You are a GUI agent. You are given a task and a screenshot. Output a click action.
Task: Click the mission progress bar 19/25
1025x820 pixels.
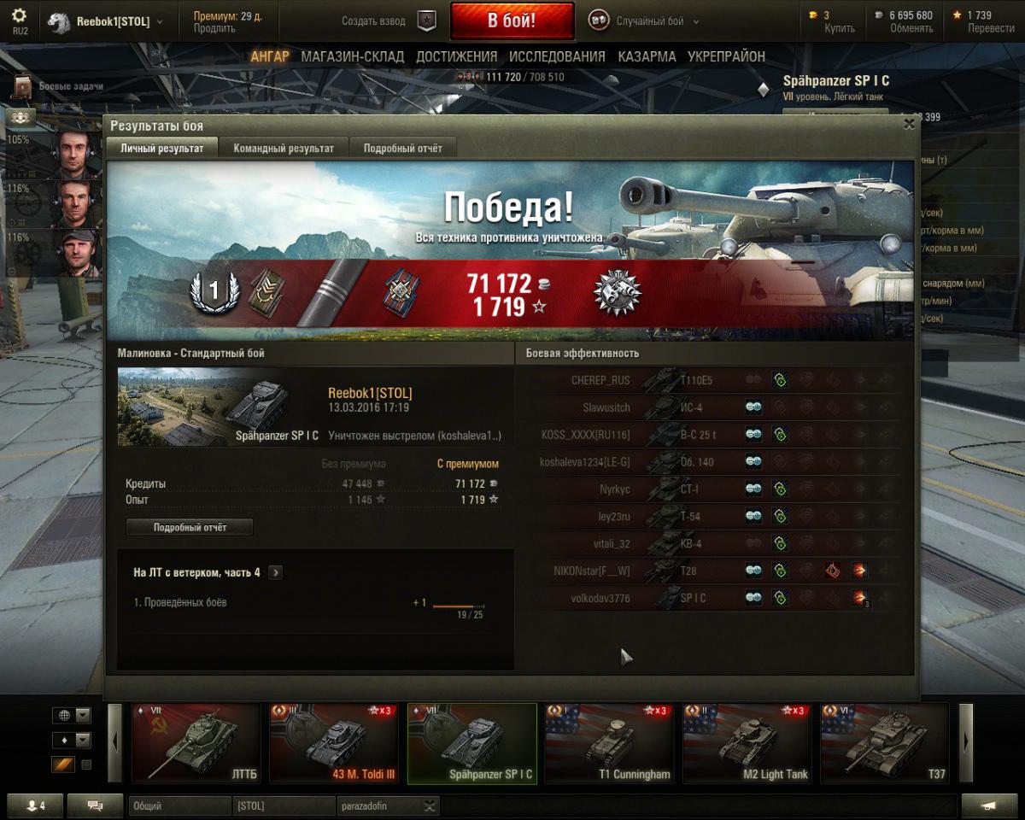458,606
